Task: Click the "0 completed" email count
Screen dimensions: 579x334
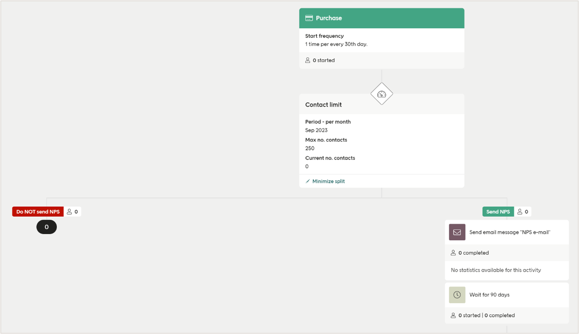Action: click(x=474, y=253)
